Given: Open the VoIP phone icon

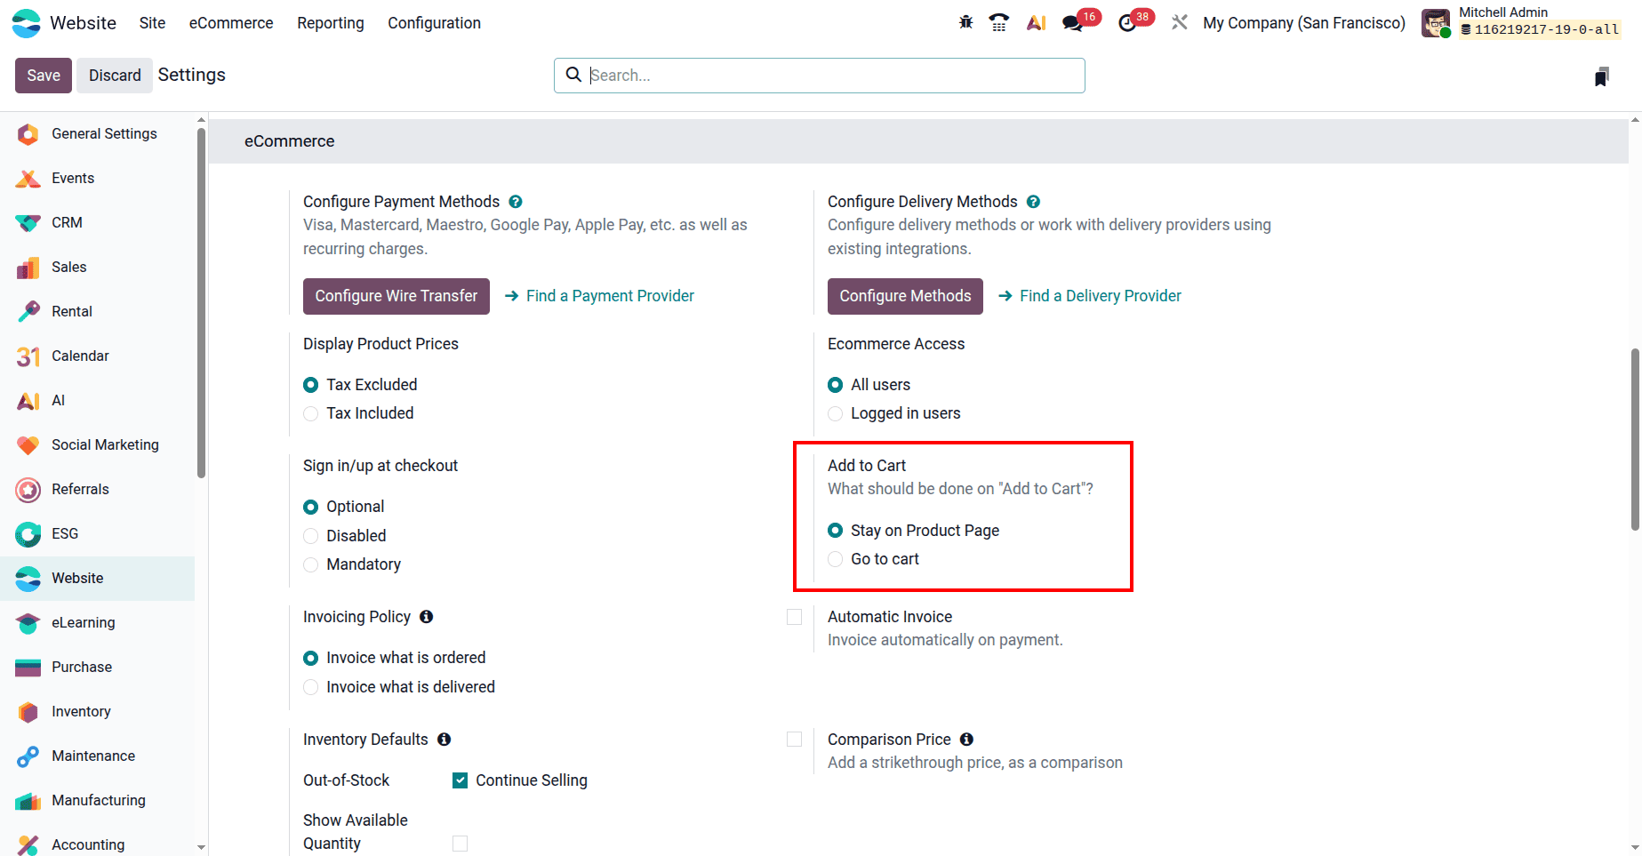Looking at the screenshot, I should tap(999, 22).
